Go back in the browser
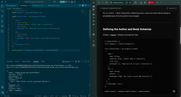This screenshot has width=181, height=97. pos(99,3)
